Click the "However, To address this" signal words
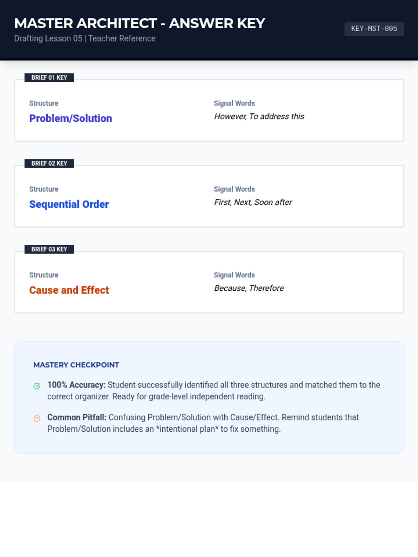The width and height of the screenshot is (418, 557). pyautogui.click(x=259, y=117)
